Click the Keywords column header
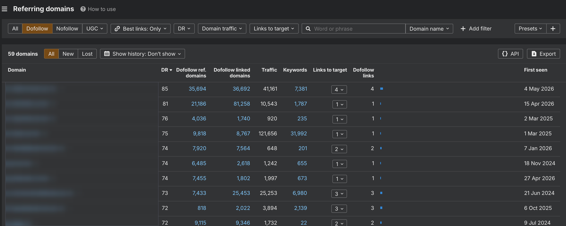The width and height of the screenshot is (566, 226). click(295, 70)
